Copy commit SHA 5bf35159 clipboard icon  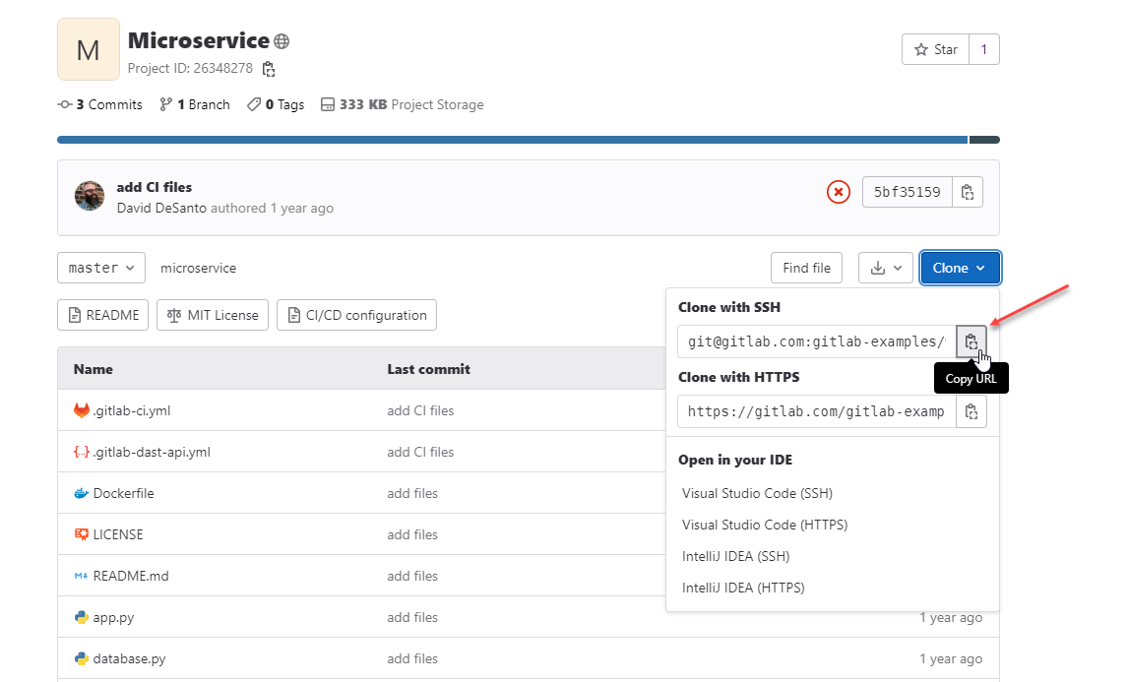(968, 192)
